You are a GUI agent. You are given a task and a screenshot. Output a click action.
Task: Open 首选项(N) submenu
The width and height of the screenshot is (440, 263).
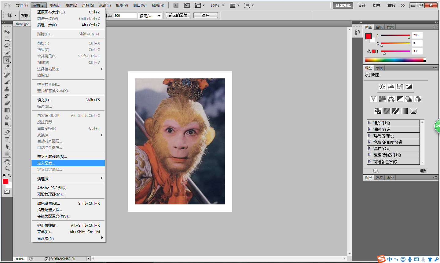coord(68,238)
